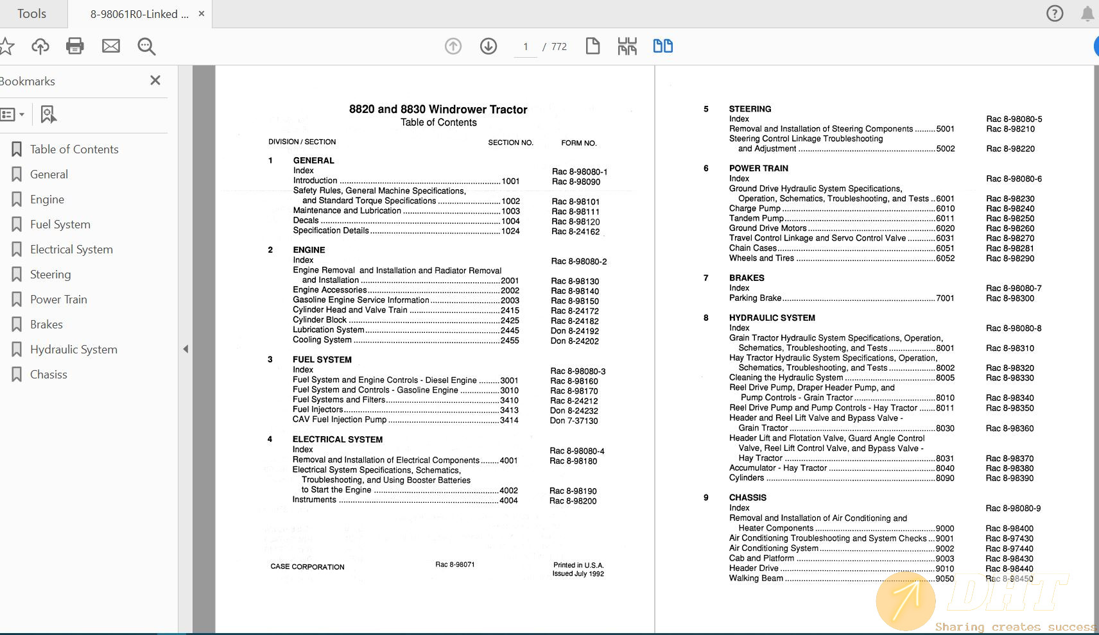Click the upload to cloud icon
1099x635 pixels.
pyautogui.click(x=40, y=46)
